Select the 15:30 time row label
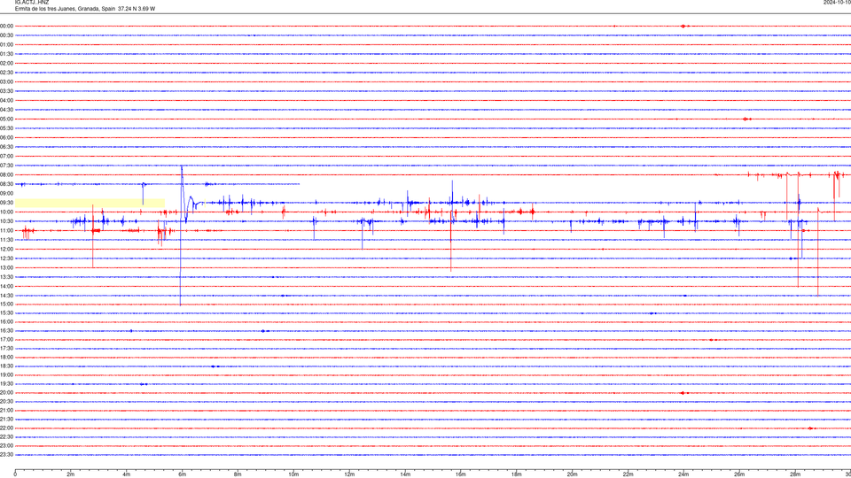 6,312
